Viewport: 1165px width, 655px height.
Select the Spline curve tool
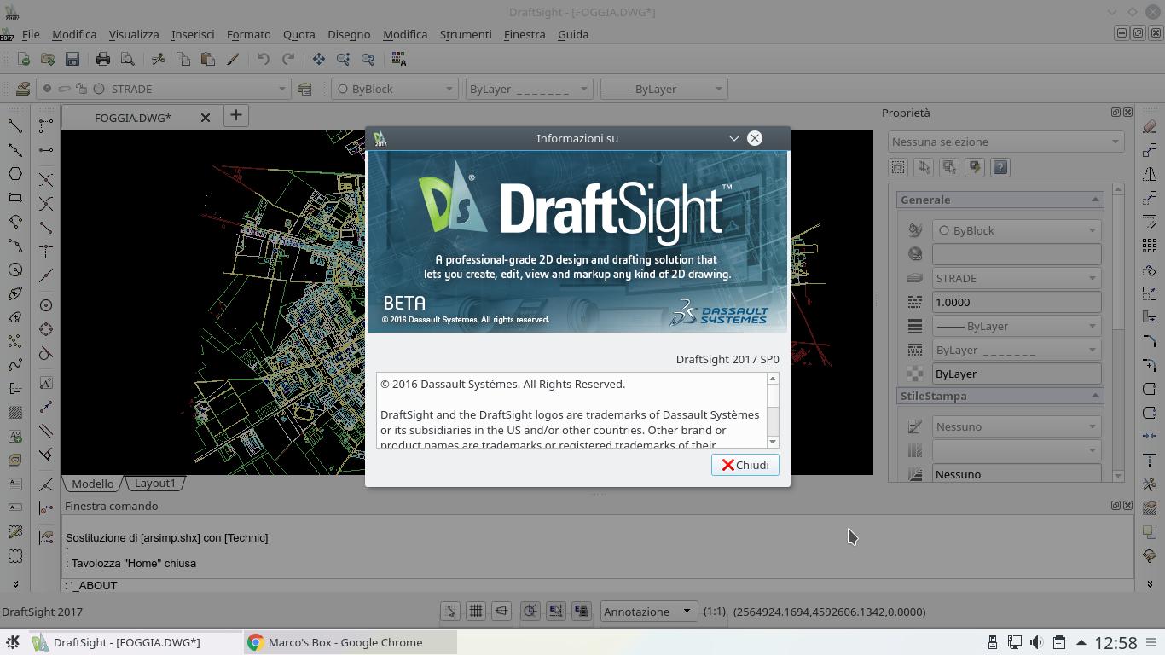(15, 365)
